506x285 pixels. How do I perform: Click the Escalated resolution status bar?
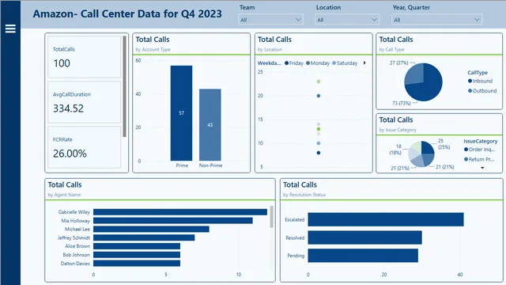[386, 219]
